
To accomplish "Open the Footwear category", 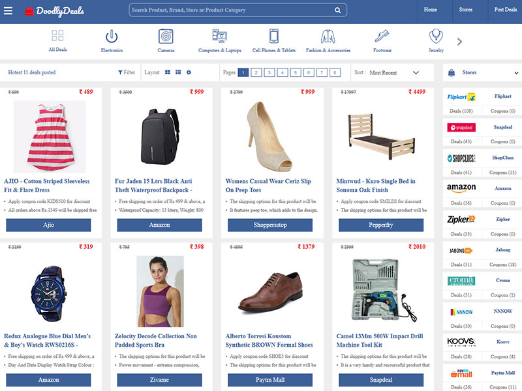I will point(382,41).
